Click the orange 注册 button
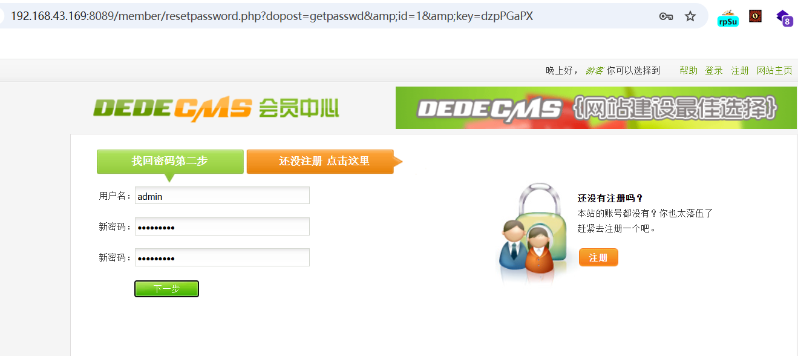The width and height of the screenshot is (798, 356). (598, 257)
